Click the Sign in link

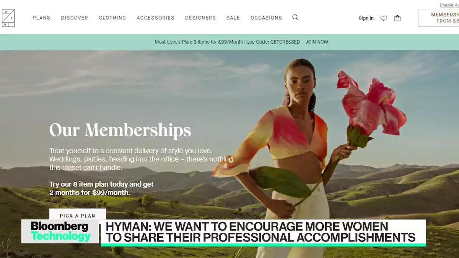point(366,18)
